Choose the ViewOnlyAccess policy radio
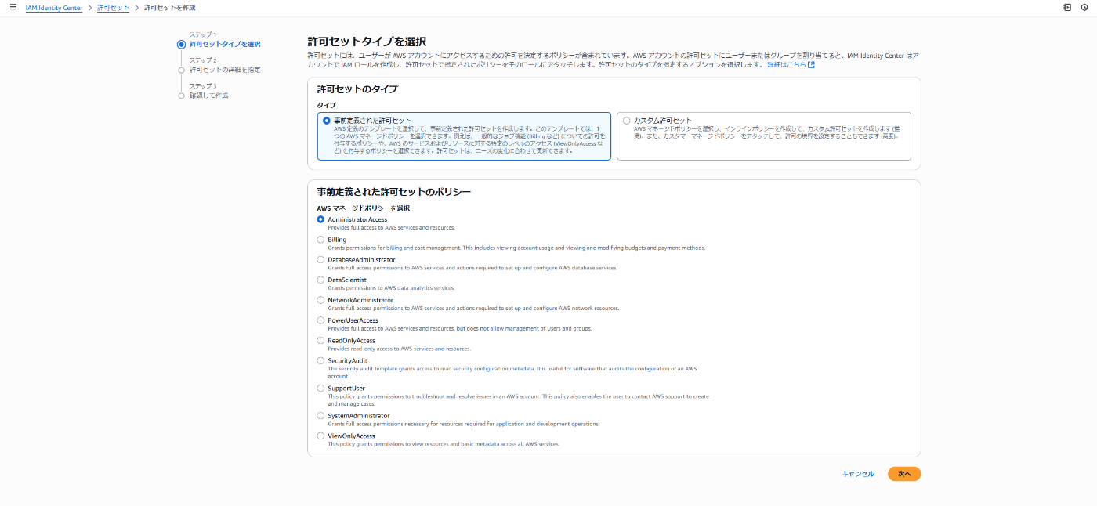1097x506 pixels. pos(320,436)
